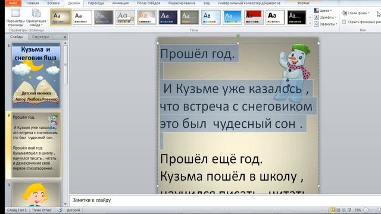Start Slide Show from status bar icon
Image resolution: width=381 pixels, height=214 pixels.
349,210
